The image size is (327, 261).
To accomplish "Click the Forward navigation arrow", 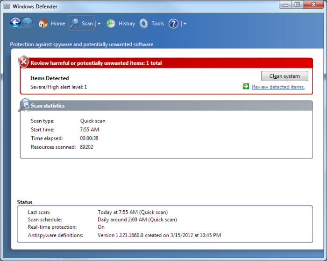I will click(x=27, y=23).
